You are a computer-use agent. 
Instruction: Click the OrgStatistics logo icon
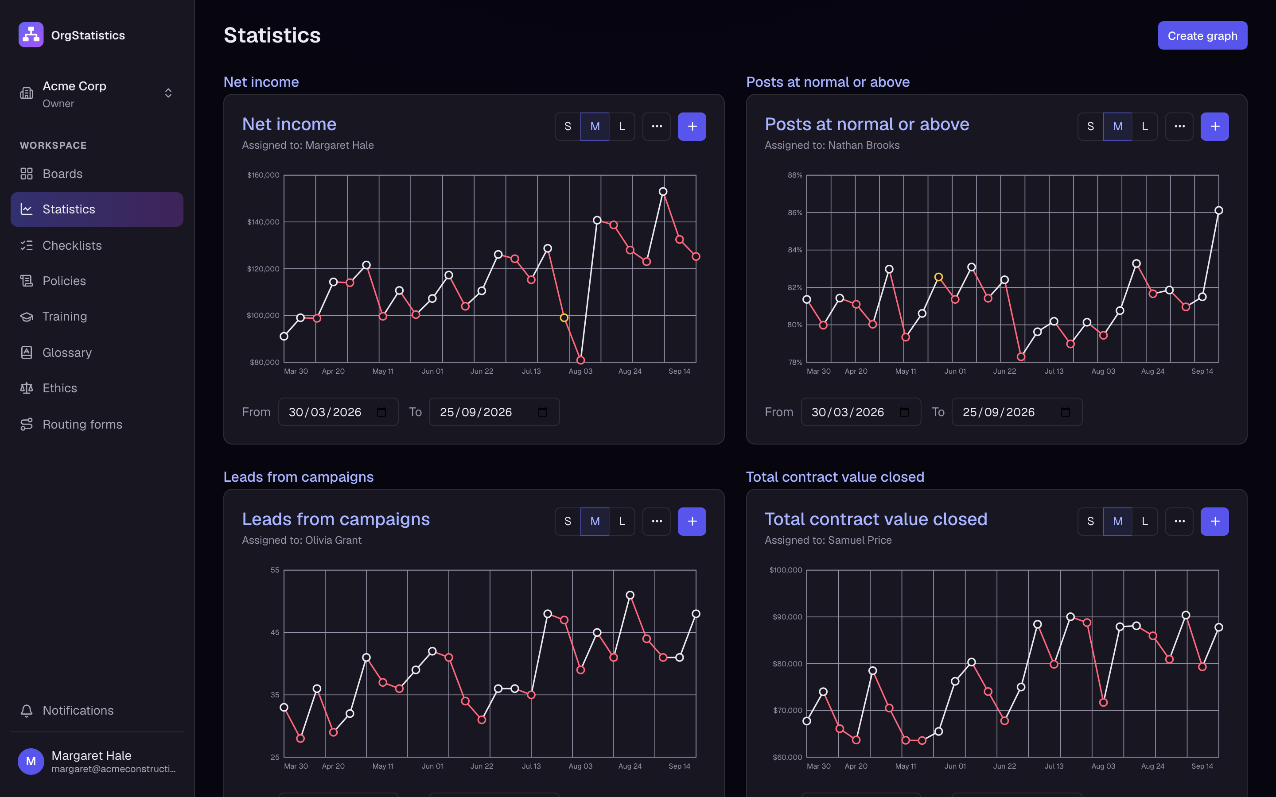click(31, 35)
